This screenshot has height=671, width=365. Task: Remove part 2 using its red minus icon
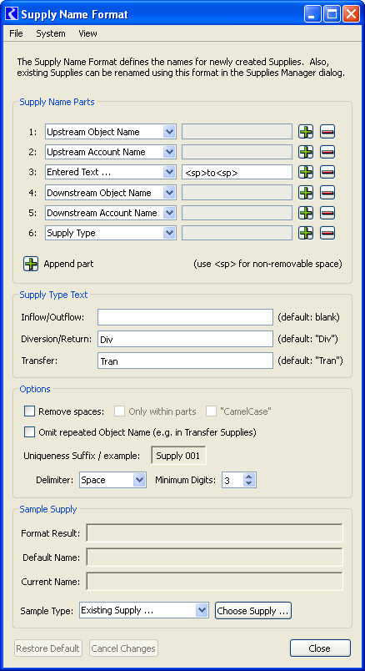tap(327, 152)
